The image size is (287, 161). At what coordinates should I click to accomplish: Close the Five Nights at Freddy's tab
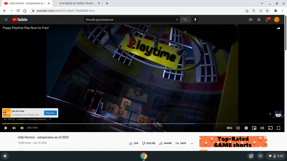click(99, 3)
